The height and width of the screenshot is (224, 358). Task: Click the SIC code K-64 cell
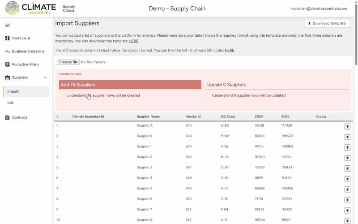224,209
